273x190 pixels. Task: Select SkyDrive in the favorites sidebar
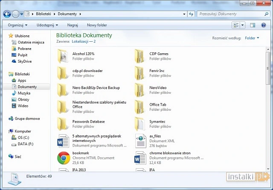24,61
